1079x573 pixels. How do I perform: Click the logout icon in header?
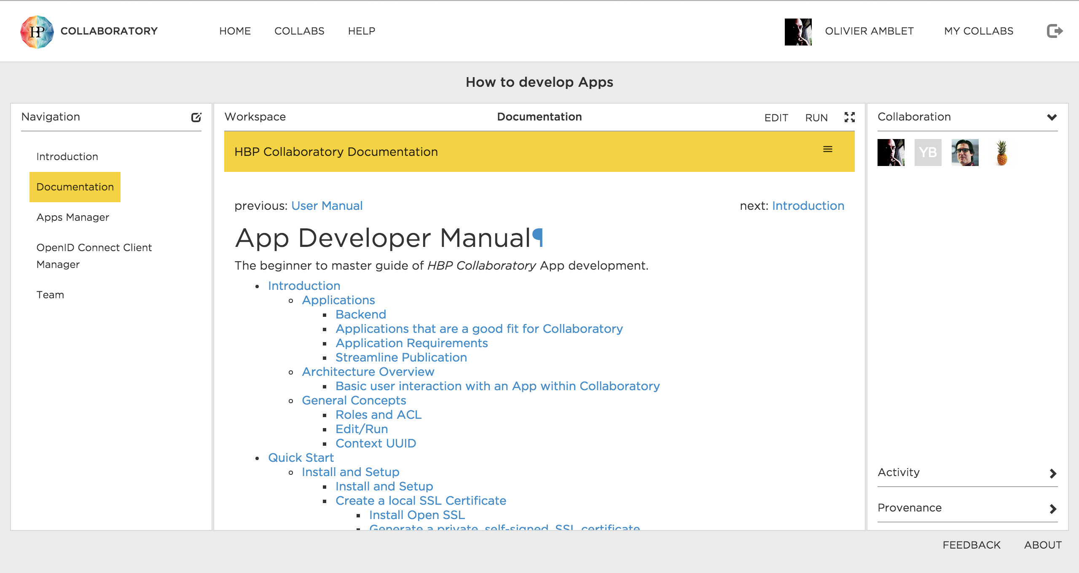[1055, 31]
